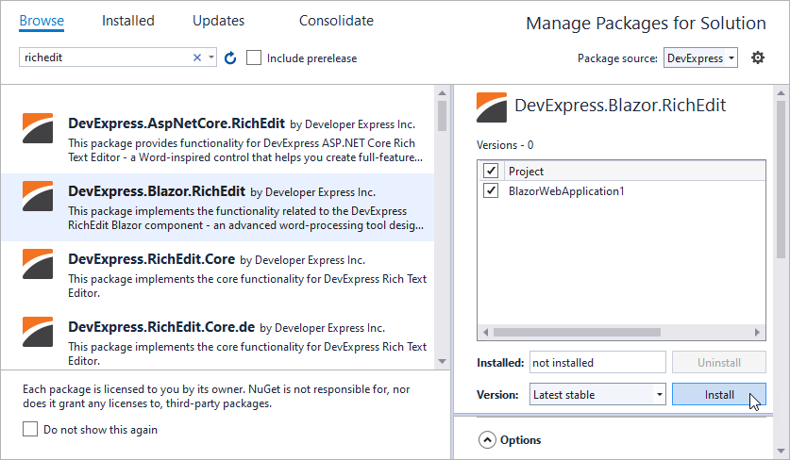This screenshot has height=460, width=790.
Task: Click the Versions - 0 label
Action: (x=505, y=145)
